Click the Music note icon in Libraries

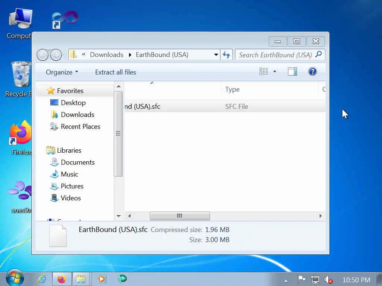(x=54, y=174)
